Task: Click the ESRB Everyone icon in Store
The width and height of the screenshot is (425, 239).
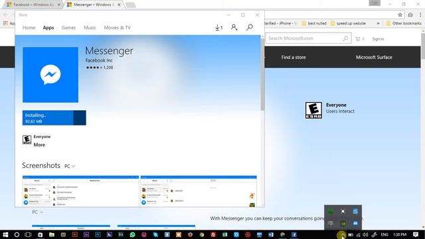Action: pyautogui.click(x=27, y=139)
